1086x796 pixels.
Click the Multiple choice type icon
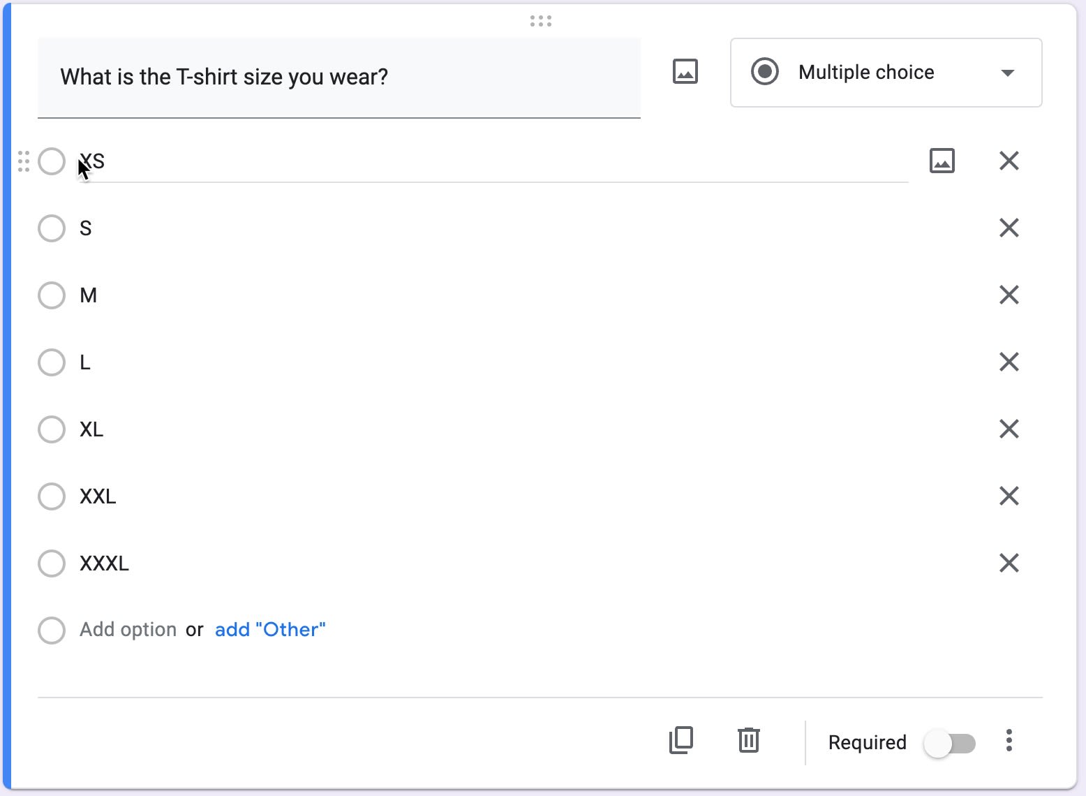click(x=765, y=72)
